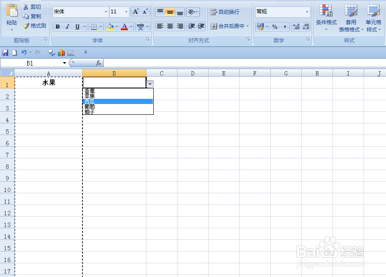Click Merge and Center (合并后居中)

click(x=227, y=26)
